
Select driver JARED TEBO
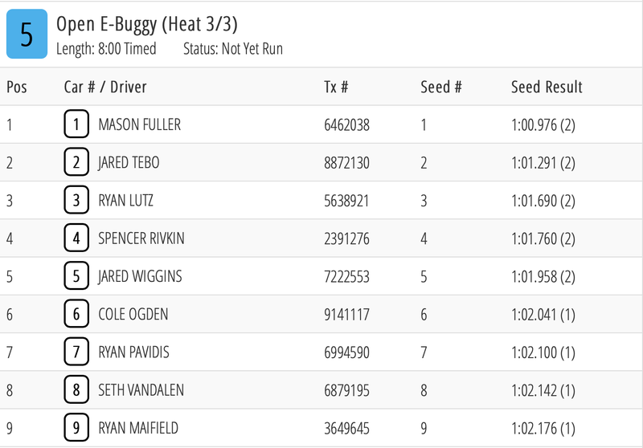pos(129,163)
